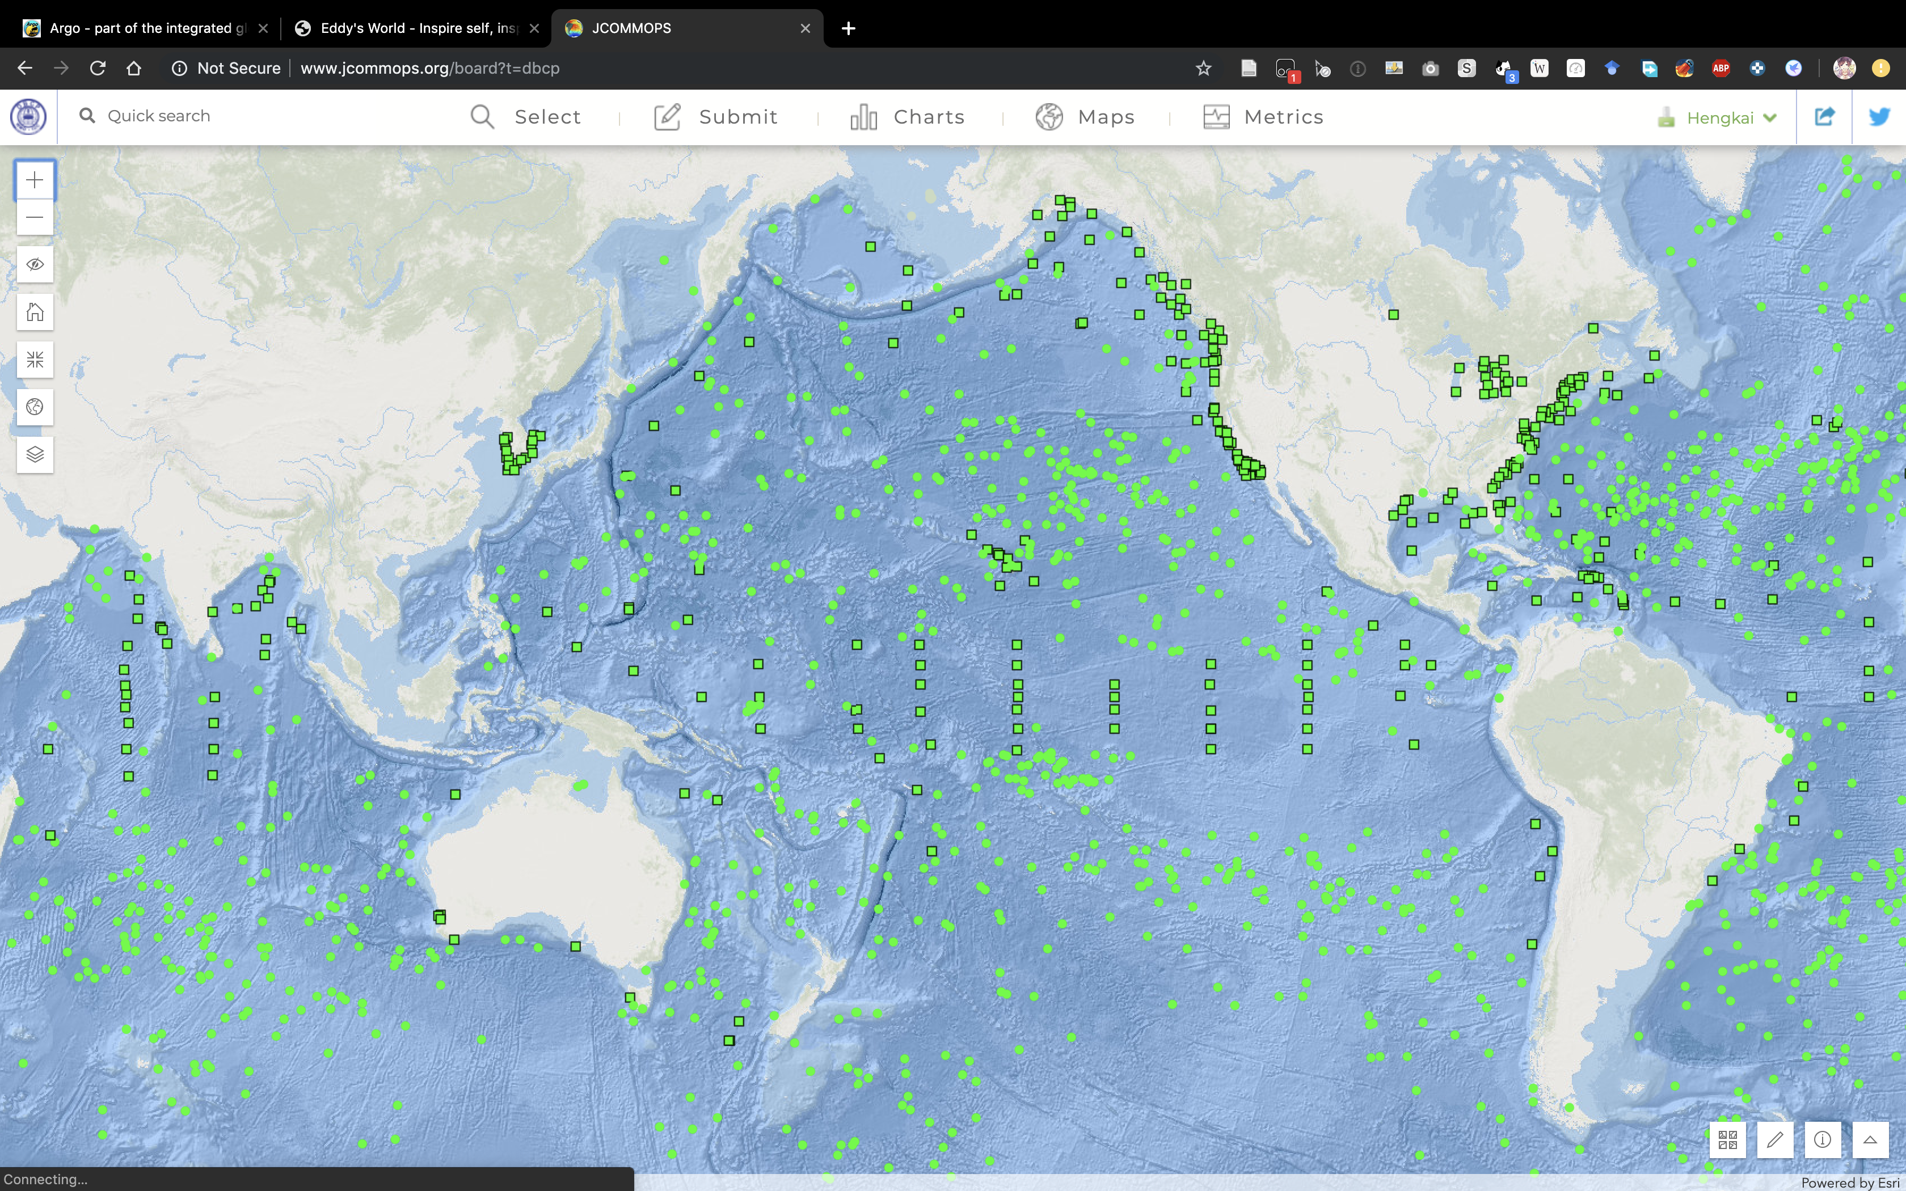Go to browser home page
The image size is (1906, 1191).
(x=134, y=69)
